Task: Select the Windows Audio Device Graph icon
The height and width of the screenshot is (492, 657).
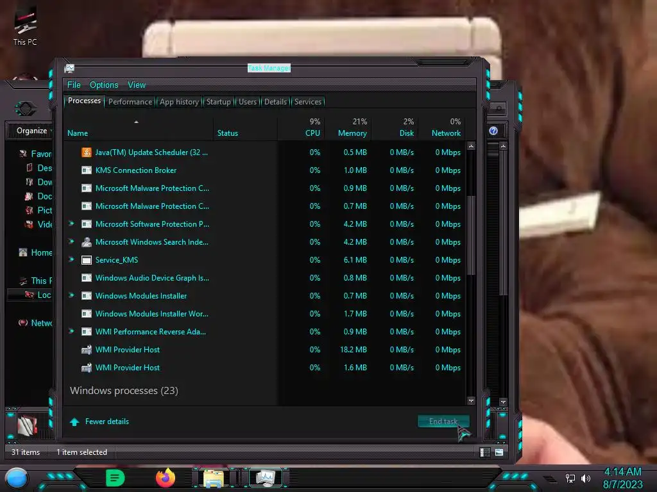Action: (87, 278)
